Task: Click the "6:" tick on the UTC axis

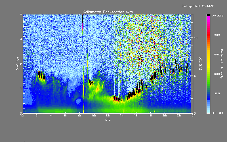Action: pyautogui.click(x=66, y=116)
